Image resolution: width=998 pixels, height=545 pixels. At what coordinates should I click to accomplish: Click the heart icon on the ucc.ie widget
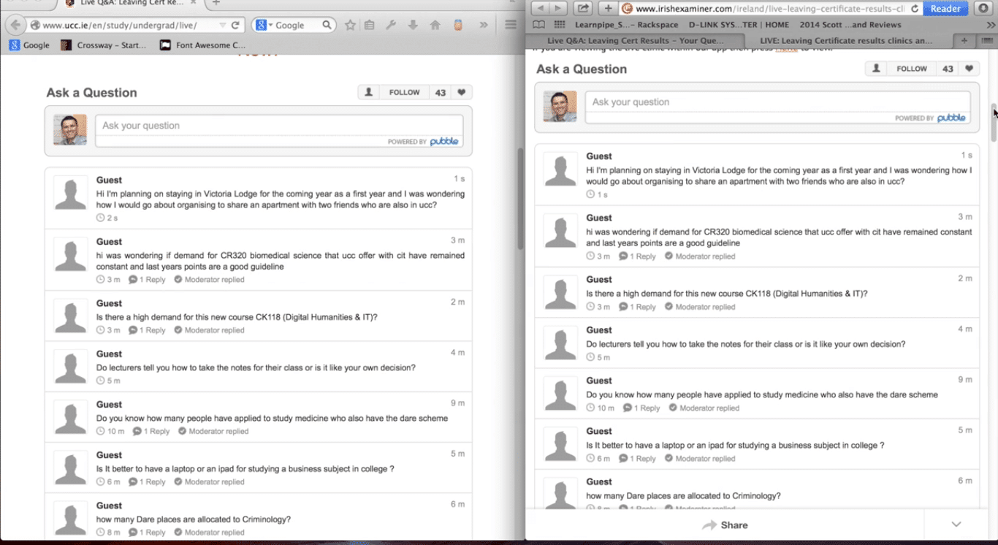pyautogui.click(x=462, y=93)
